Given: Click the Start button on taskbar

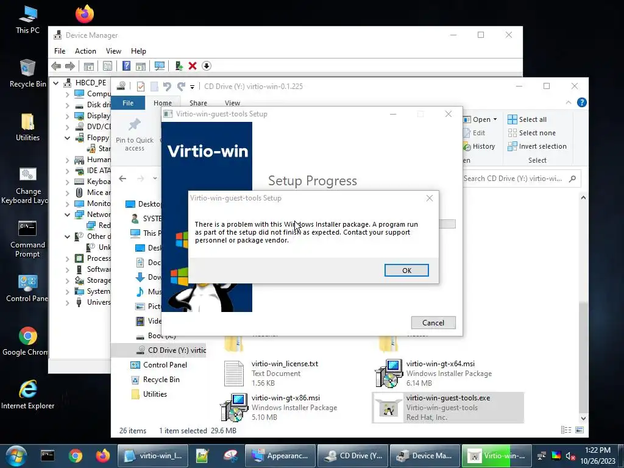Looking at the screenshot, I should pos(16,456).
